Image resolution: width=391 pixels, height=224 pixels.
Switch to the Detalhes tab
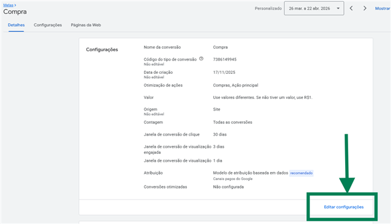(16, 25)
